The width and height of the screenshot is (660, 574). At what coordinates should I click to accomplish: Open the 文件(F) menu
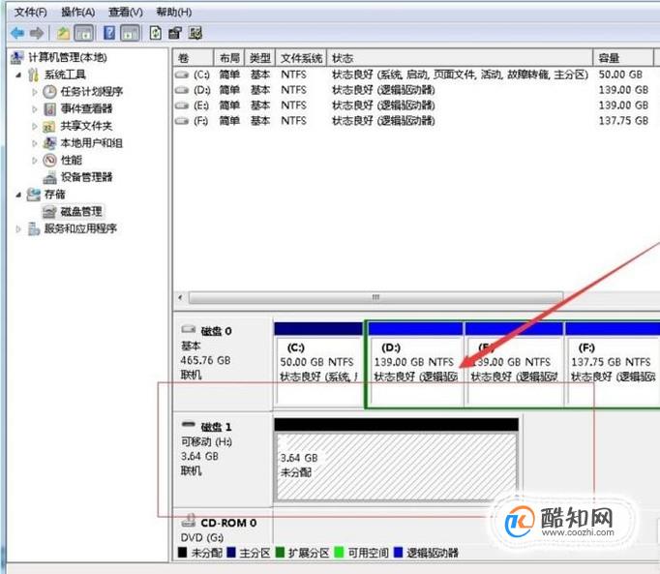(x=30, y=12)
